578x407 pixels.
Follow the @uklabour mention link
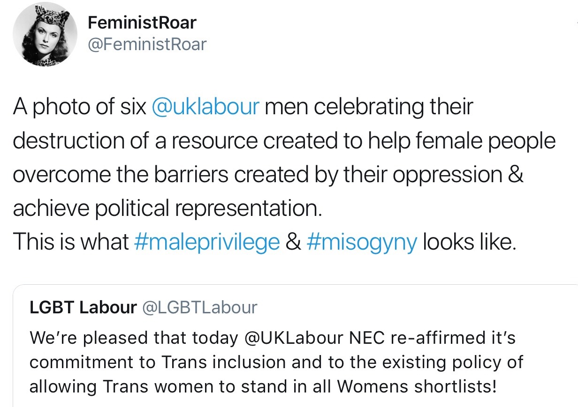pyautogui.click(x=205, y=107)
